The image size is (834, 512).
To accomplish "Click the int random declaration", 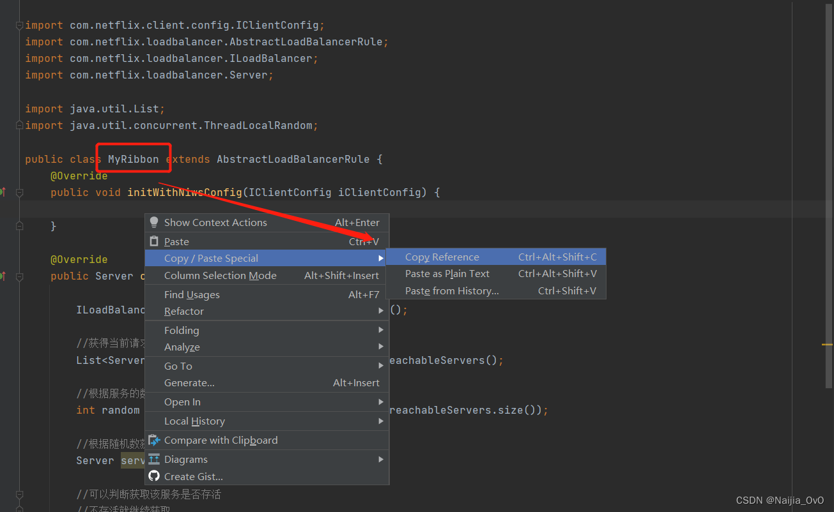I will (x=108, y=410).
